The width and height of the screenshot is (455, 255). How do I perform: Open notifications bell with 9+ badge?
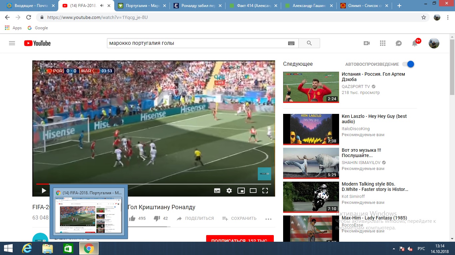(415, 43)
